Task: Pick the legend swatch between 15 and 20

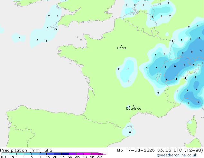Action: click(50, 154)
